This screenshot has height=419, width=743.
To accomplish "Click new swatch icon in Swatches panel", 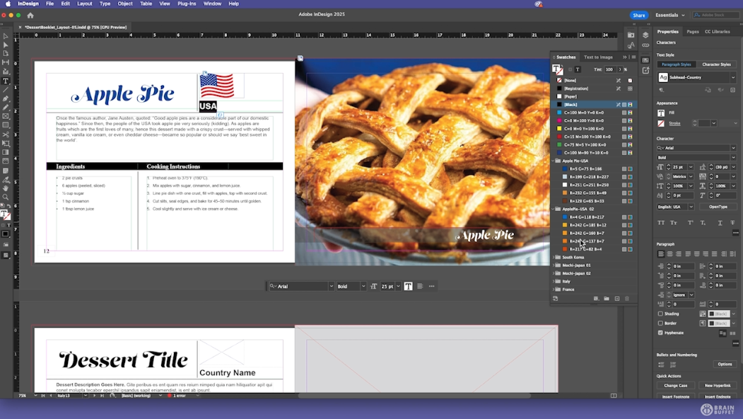I will point(617,299).
